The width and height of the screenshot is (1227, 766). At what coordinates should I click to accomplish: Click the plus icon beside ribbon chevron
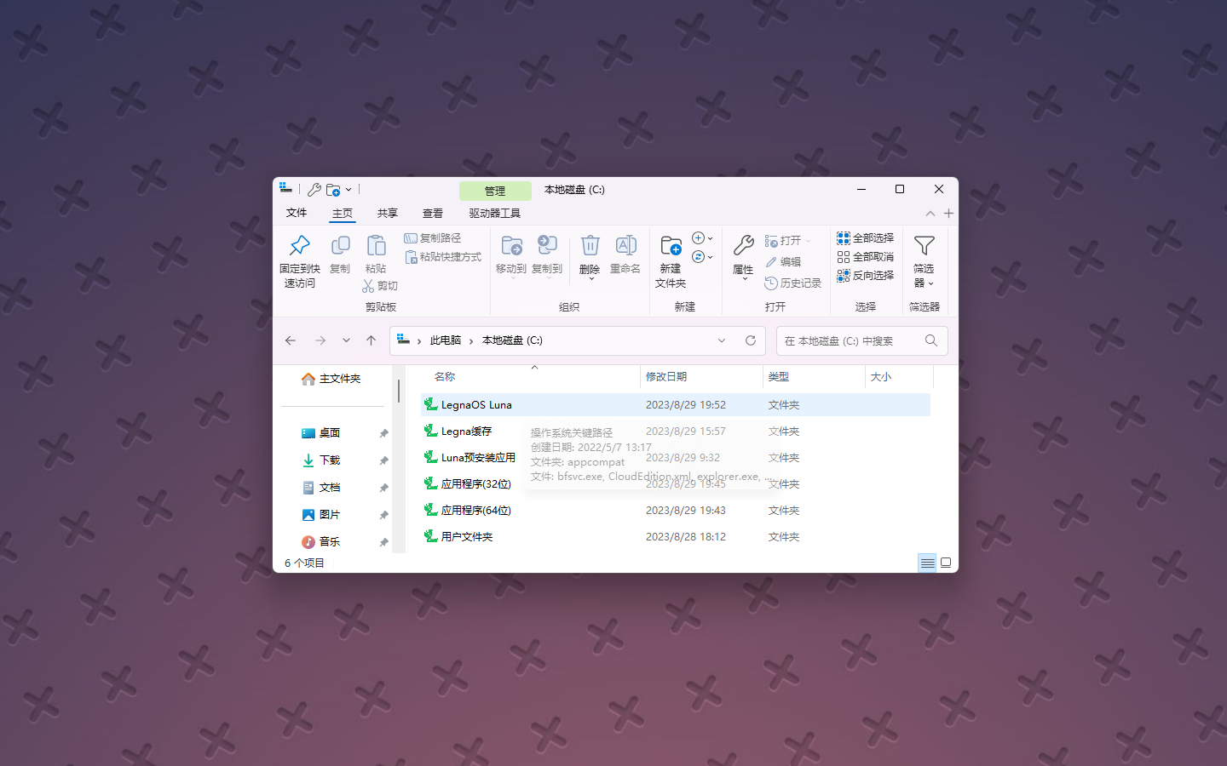[948, 214]
